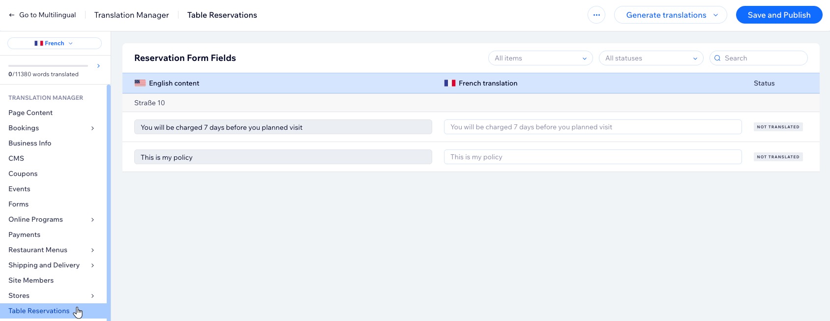This screenshot has width=830, height=321.
Task: Click the search magnifier icon
Action: pos(717,58)
